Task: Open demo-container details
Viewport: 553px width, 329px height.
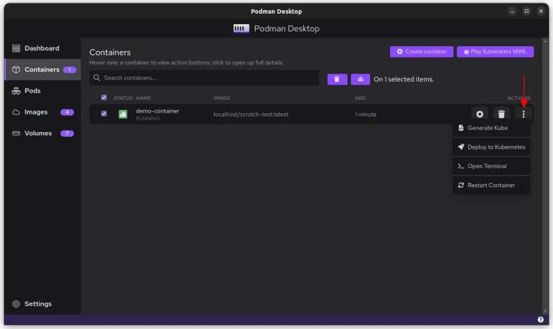Action: click(157, 111)
